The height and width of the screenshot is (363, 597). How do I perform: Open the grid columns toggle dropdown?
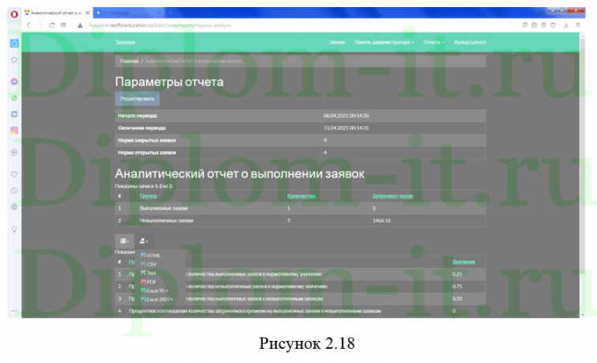[x=125, y=241]
